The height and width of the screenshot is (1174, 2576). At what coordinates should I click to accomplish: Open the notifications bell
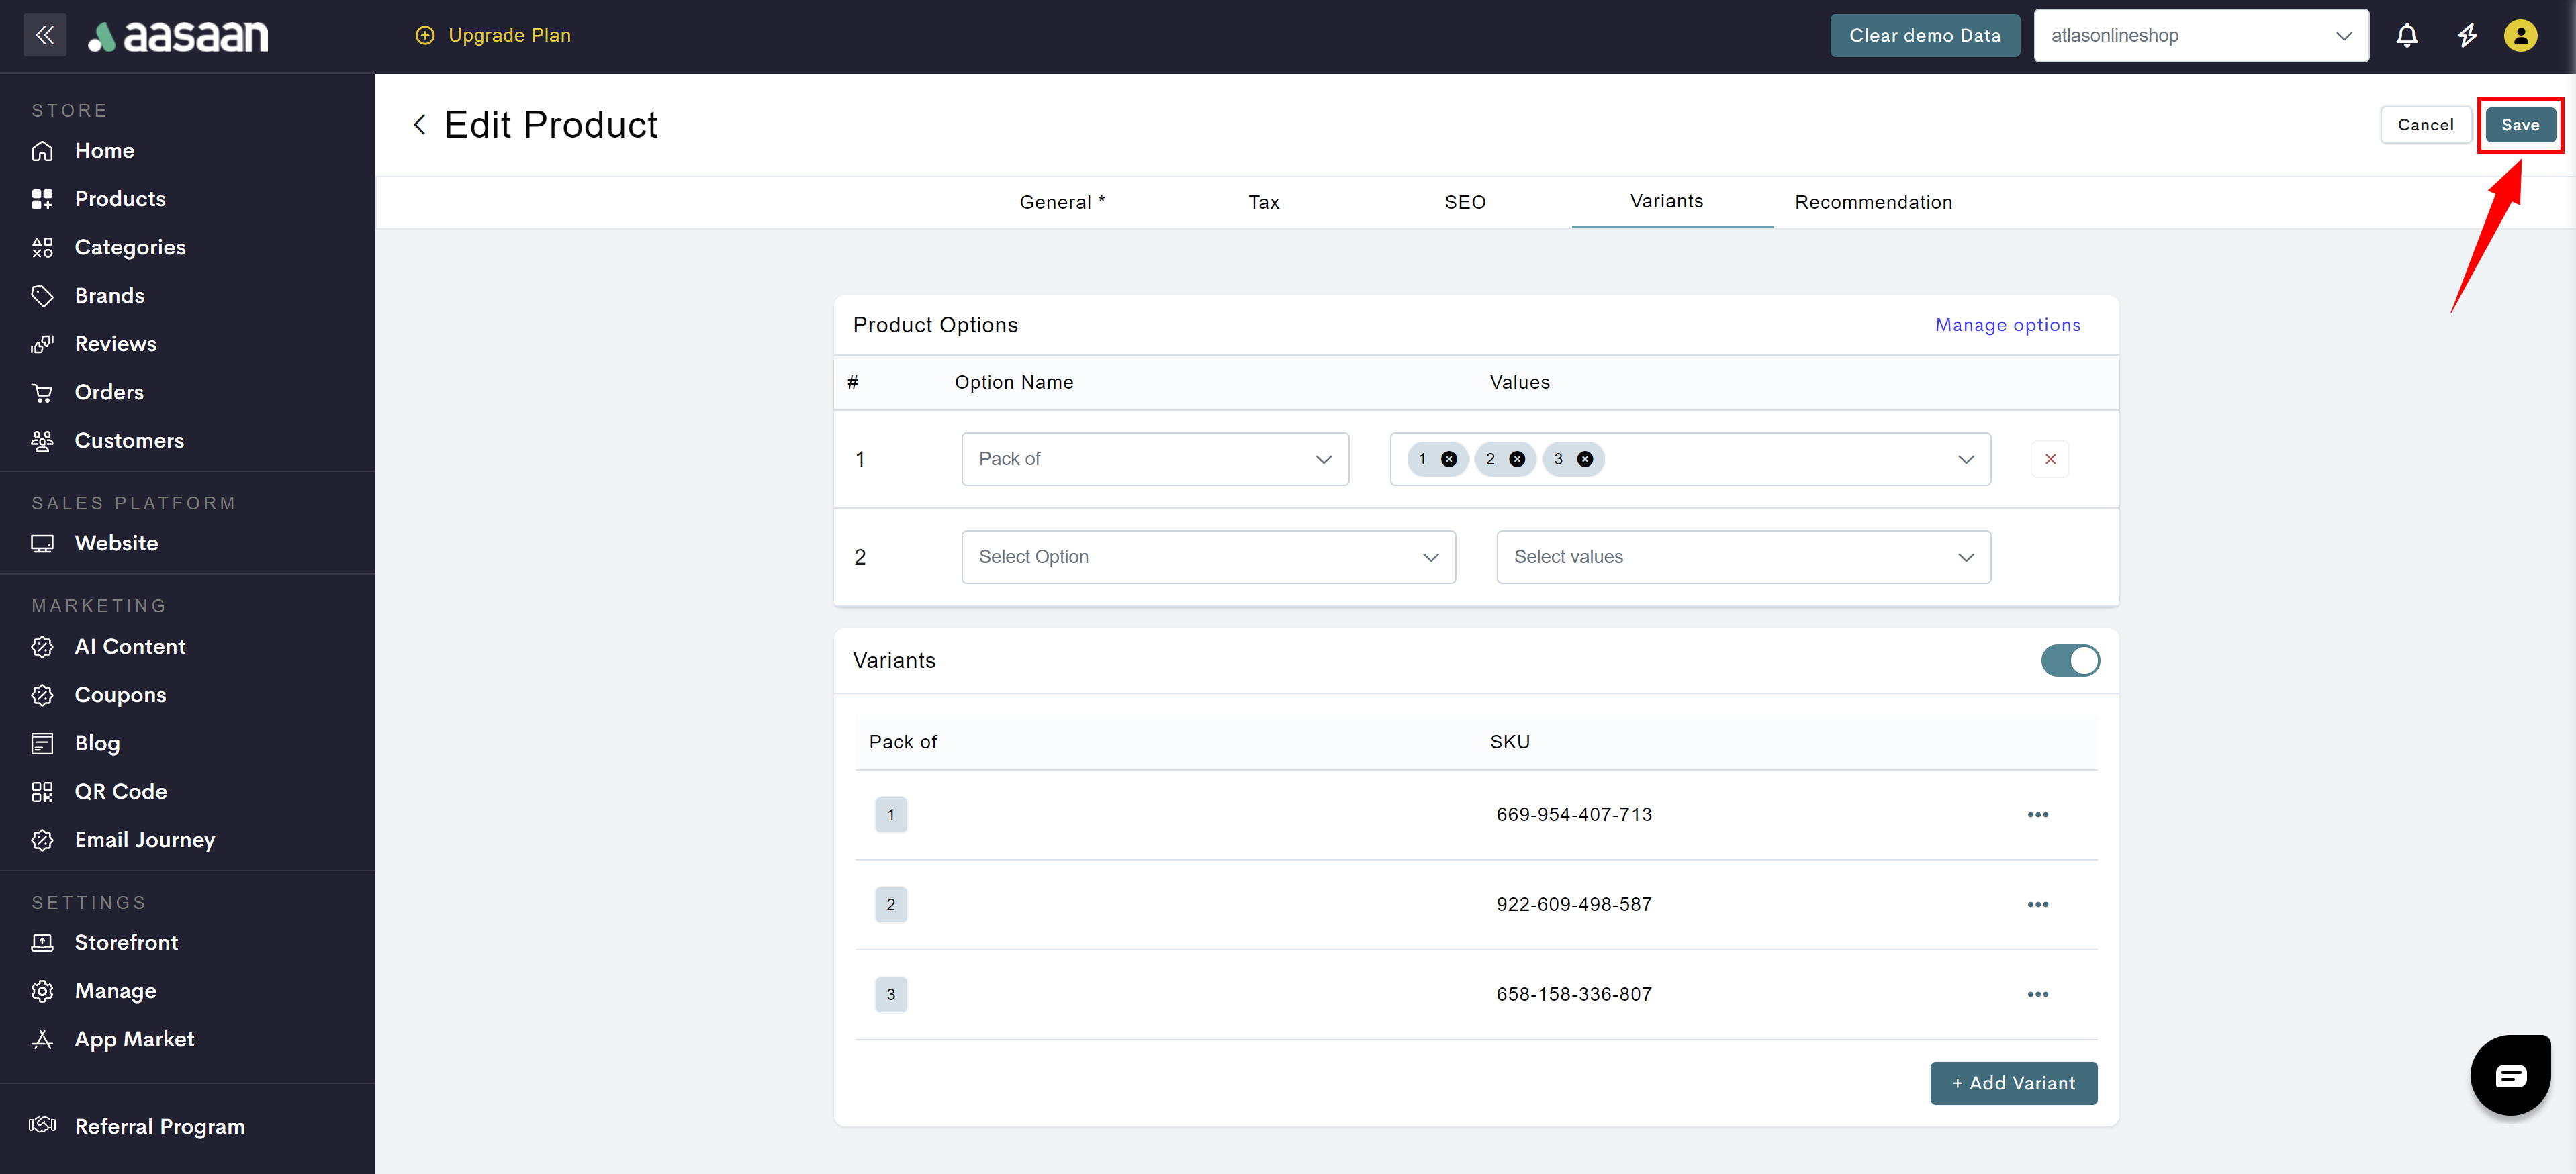click(x=2406, y=36)
